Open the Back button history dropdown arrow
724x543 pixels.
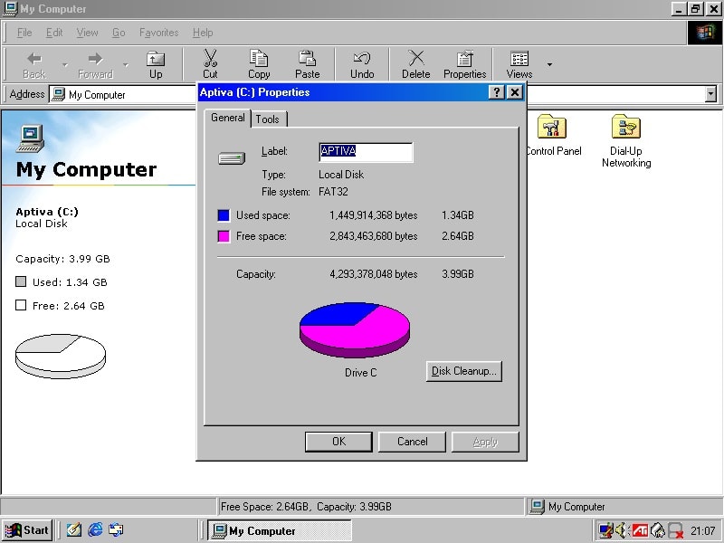coord(65,64)
